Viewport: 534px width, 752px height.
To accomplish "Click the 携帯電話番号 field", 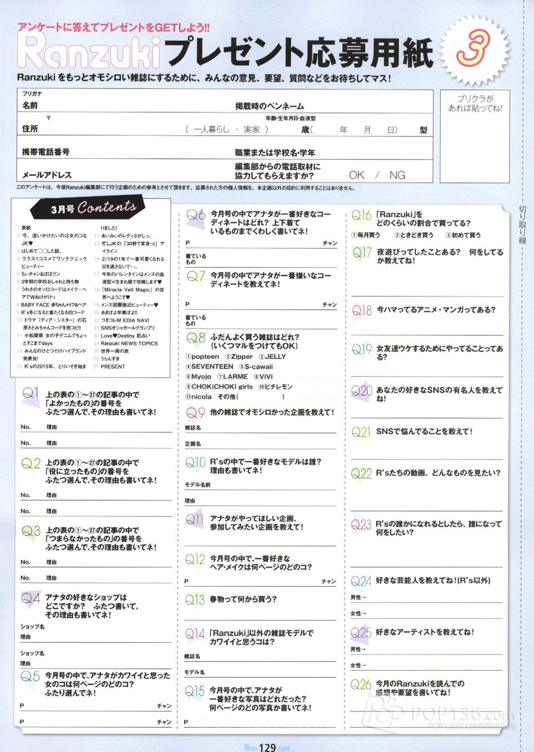I will pyautogui.click(x=126, y=148).
